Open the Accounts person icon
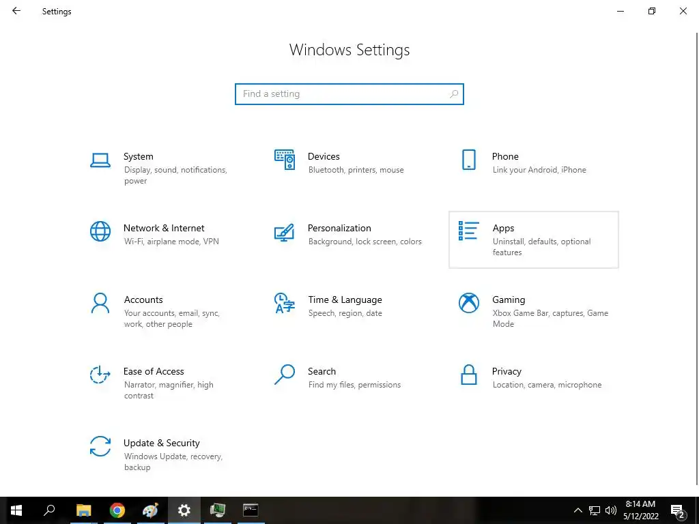699x524 pixels. pyautogui.click(x=100, y=303)
